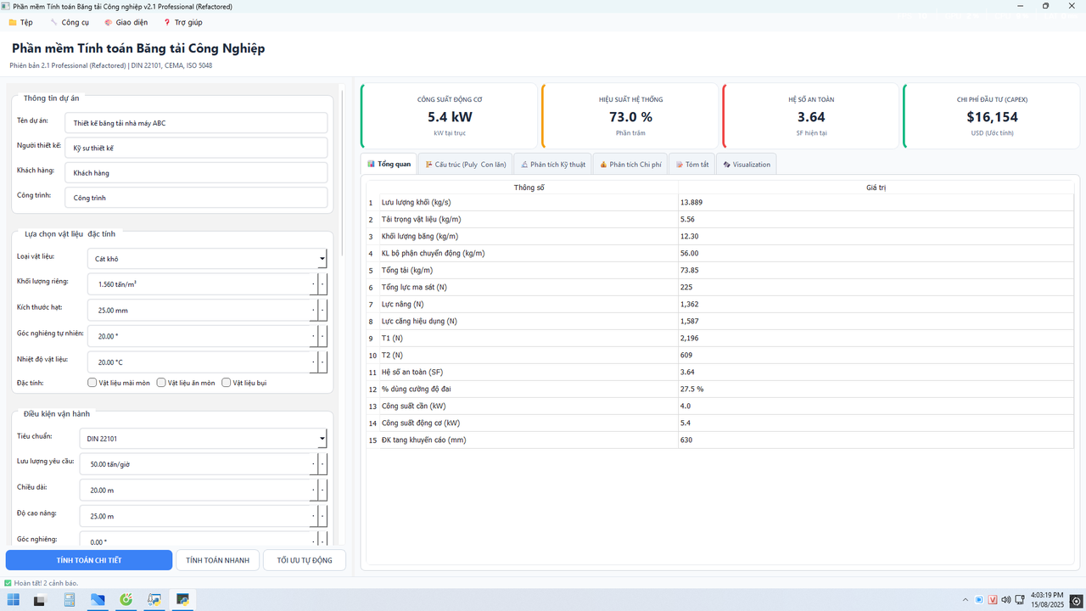Select the Khối lượng băng value 12.30
Image resolution: width=1086 pixels, height=611 pixels.
coord(876,236)
